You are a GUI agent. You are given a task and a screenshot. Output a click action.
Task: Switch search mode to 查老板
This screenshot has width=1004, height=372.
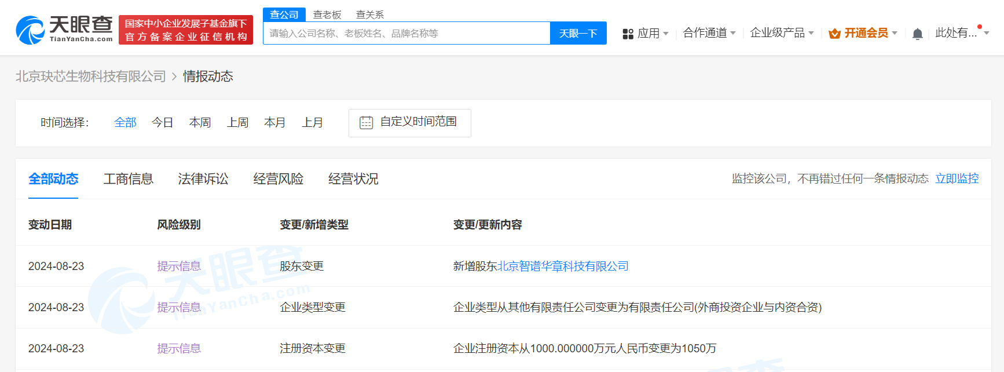327,14
